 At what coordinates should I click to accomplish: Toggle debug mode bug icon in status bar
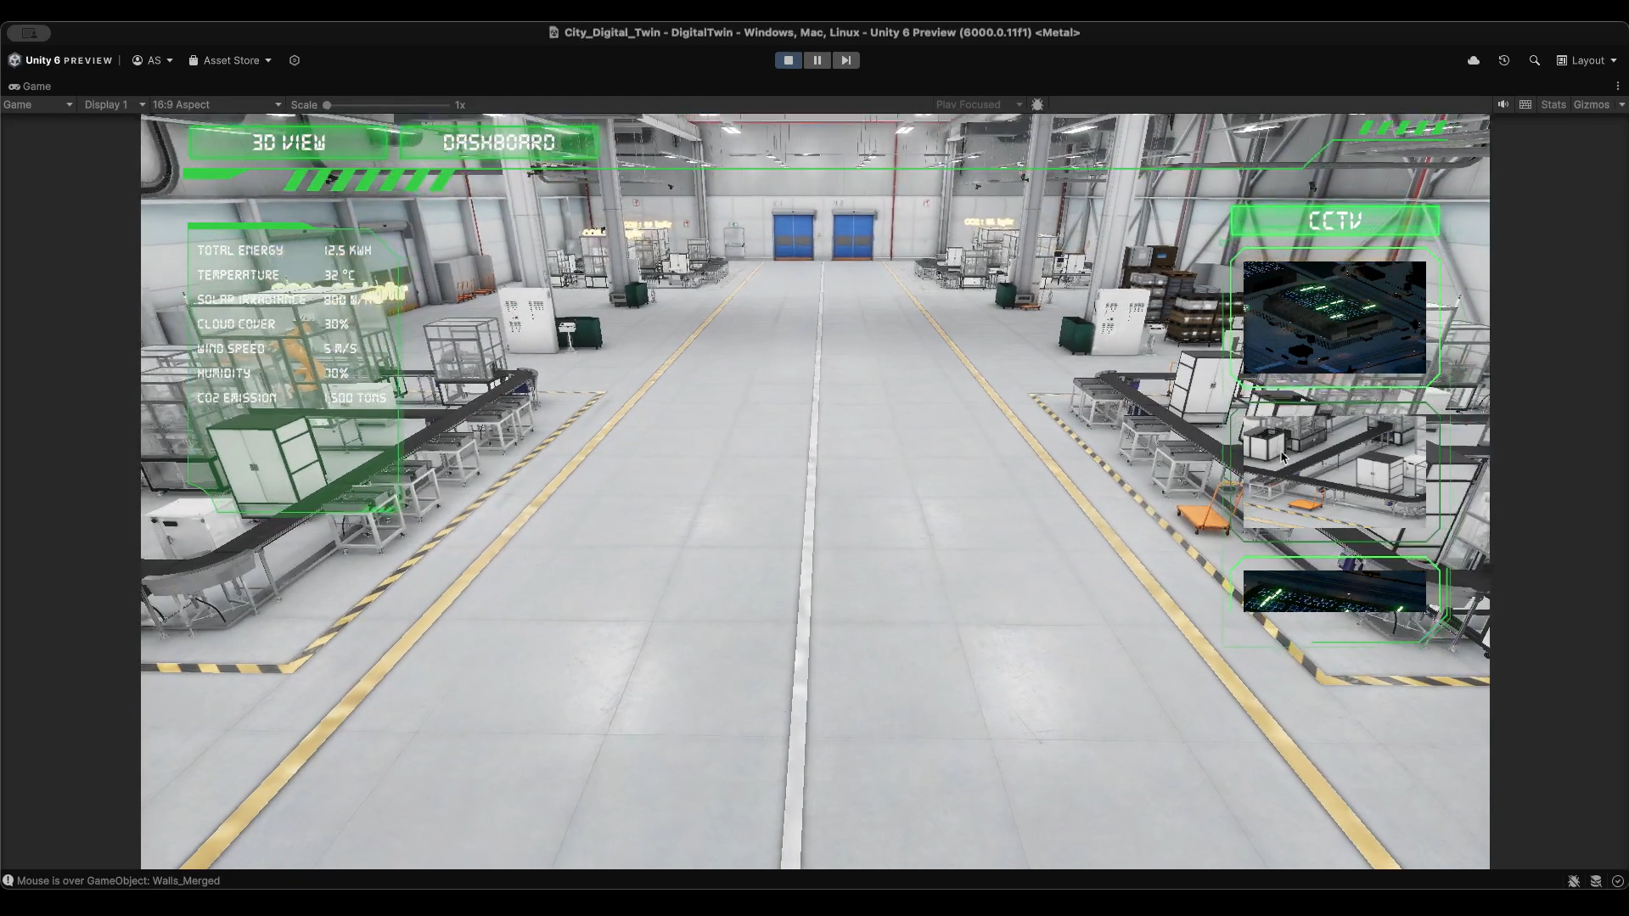click(1574, 881)
